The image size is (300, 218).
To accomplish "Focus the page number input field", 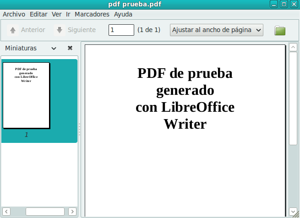I will tap(121, 30).
